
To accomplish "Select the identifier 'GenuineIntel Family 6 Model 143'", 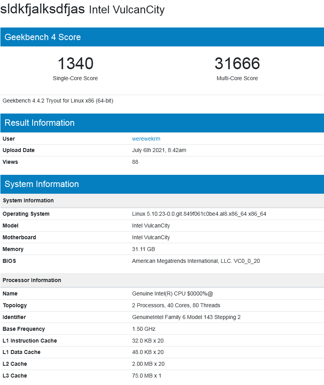I will coord(186,317).
